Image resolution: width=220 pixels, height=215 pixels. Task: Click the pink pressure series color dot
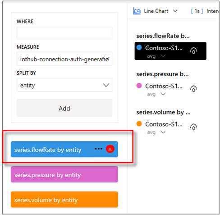139,86
